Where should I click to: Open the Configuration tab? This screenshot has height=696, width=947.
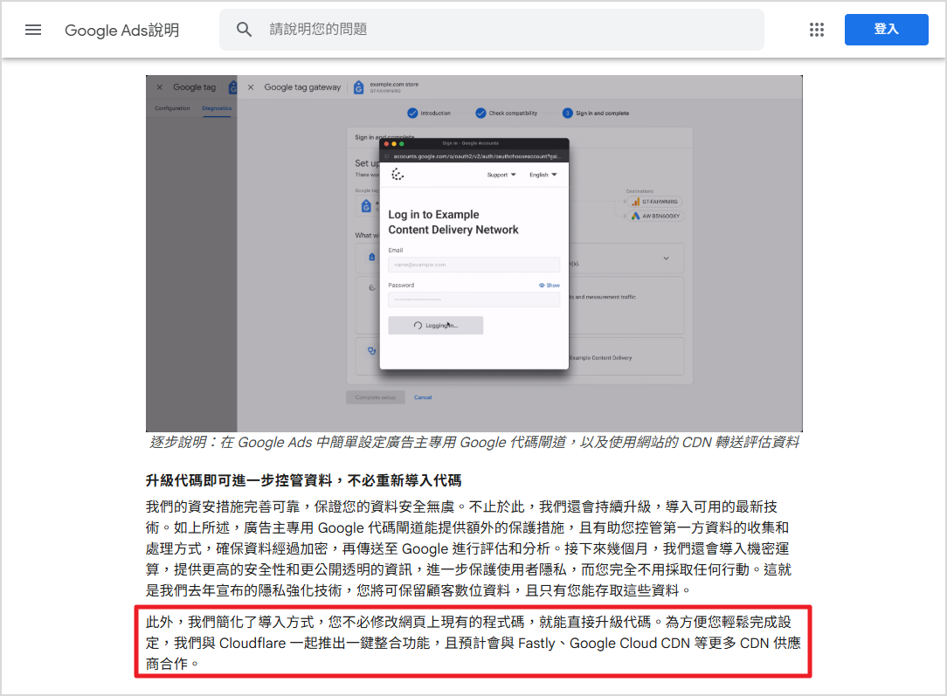click(172, 108)
